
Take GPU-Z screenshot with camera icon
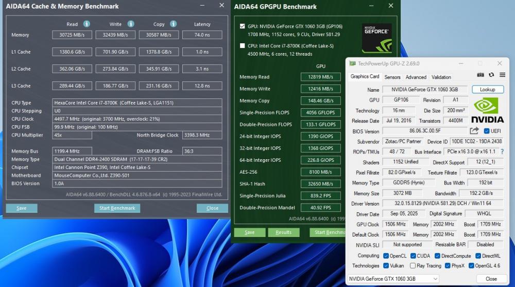pyautogui.click(x=480, y=75)
